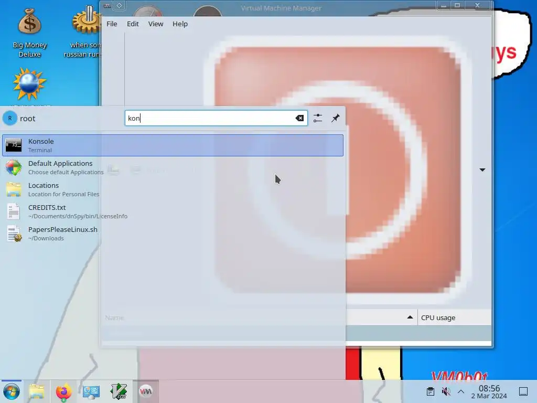Image resolution: width=537 pixels, height=403 pixels.
Task: Select the '~/Documents/dnSpy/bin/LicenseInfo' path text
Action: [x=78, y=216]
